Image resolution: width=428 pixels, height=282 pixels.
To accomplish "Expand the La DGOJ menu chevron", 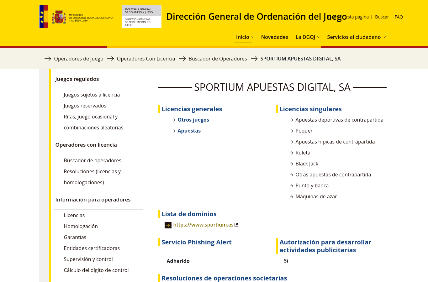I will (x=319, y=37).
